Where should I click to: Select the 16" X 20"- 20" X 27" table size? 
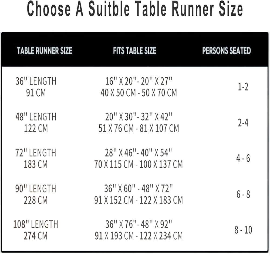tap(139, 81)
